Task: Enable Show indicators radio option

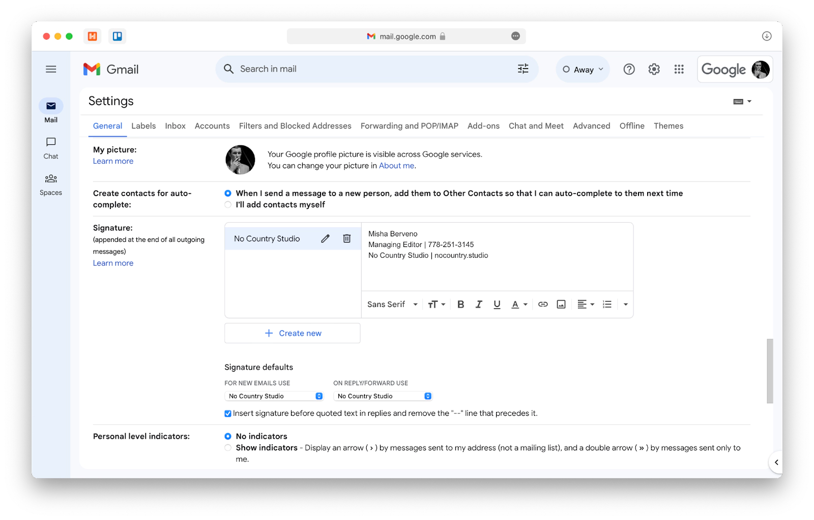Action: 228,448
